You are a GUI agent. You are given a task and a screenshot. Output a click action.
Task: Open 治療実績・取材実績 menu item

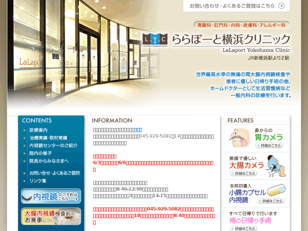click(x=48, y=138)
